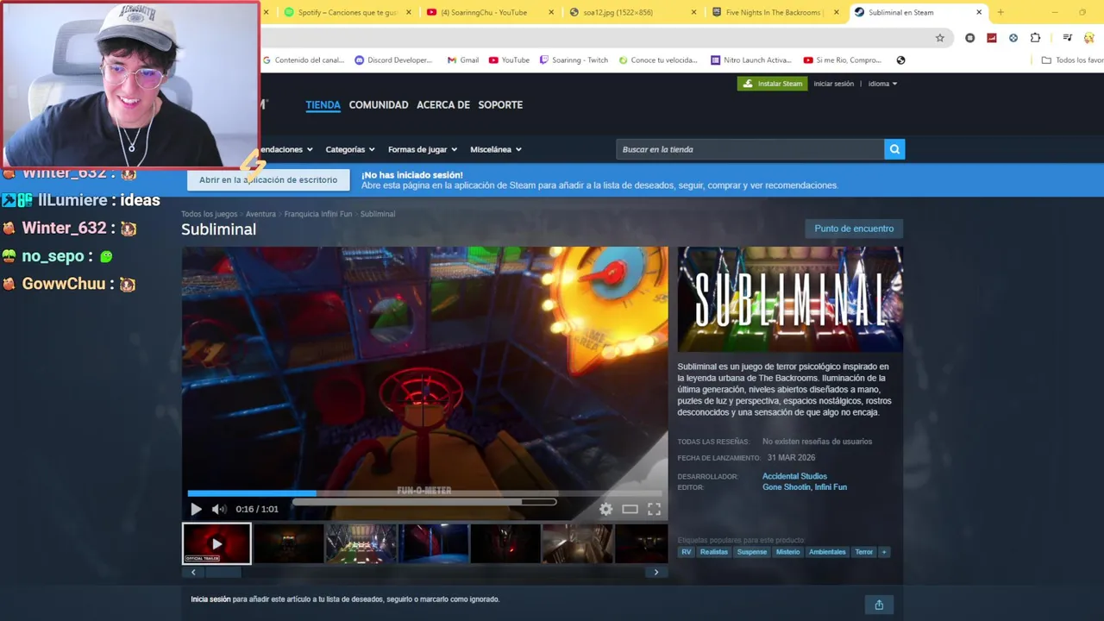Click the Inicia sesión wishlist link
Screen dimensions: 1104x621
pyautogui.click(x=210, y=599)
